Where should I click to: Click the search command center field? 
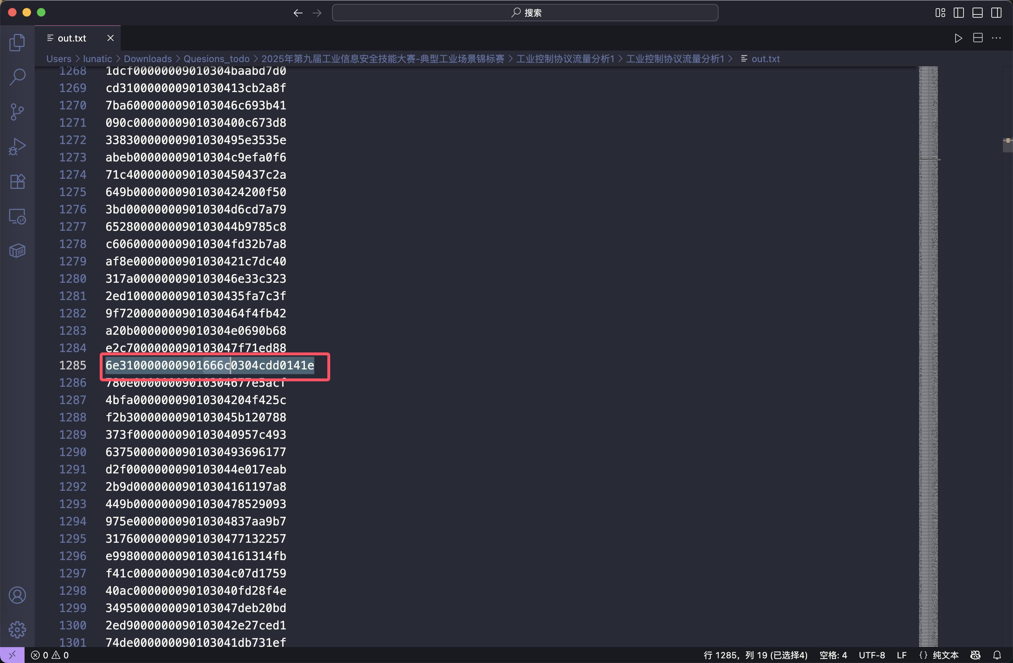(x=525, y=13)
